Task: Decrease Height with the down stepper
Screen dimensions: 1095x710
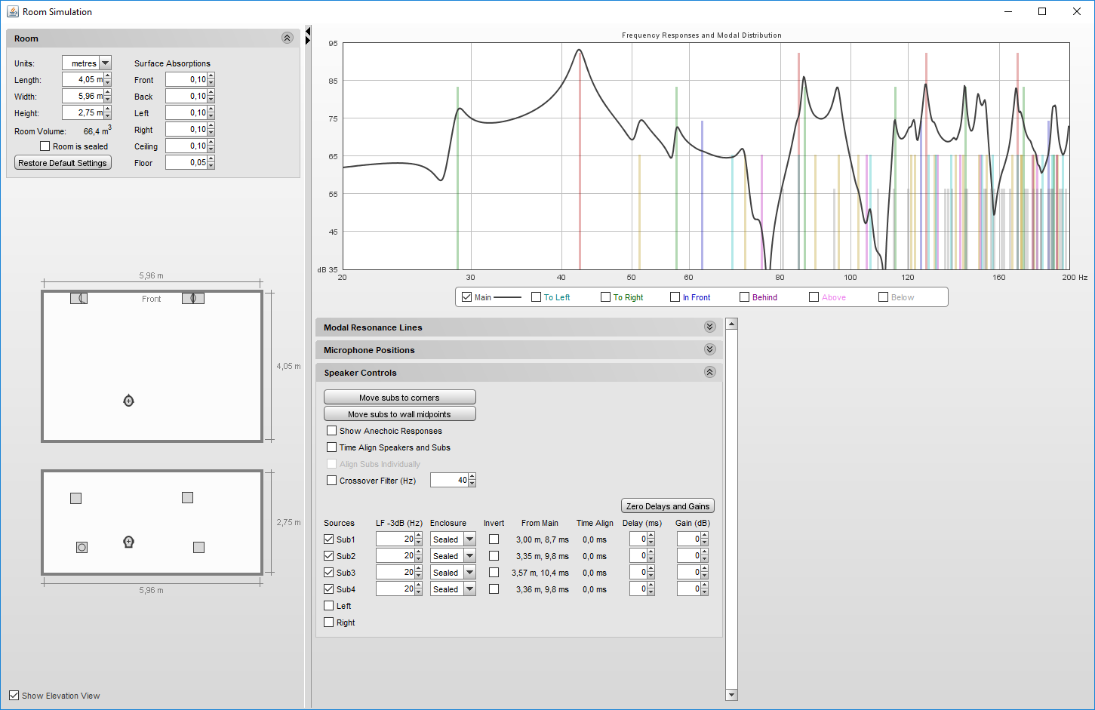Action: [x=108, y=116]
